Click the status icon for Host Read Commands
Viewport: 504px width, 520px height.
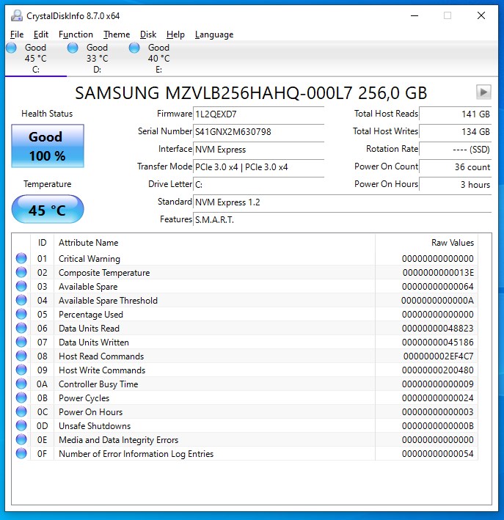(21, 356)
